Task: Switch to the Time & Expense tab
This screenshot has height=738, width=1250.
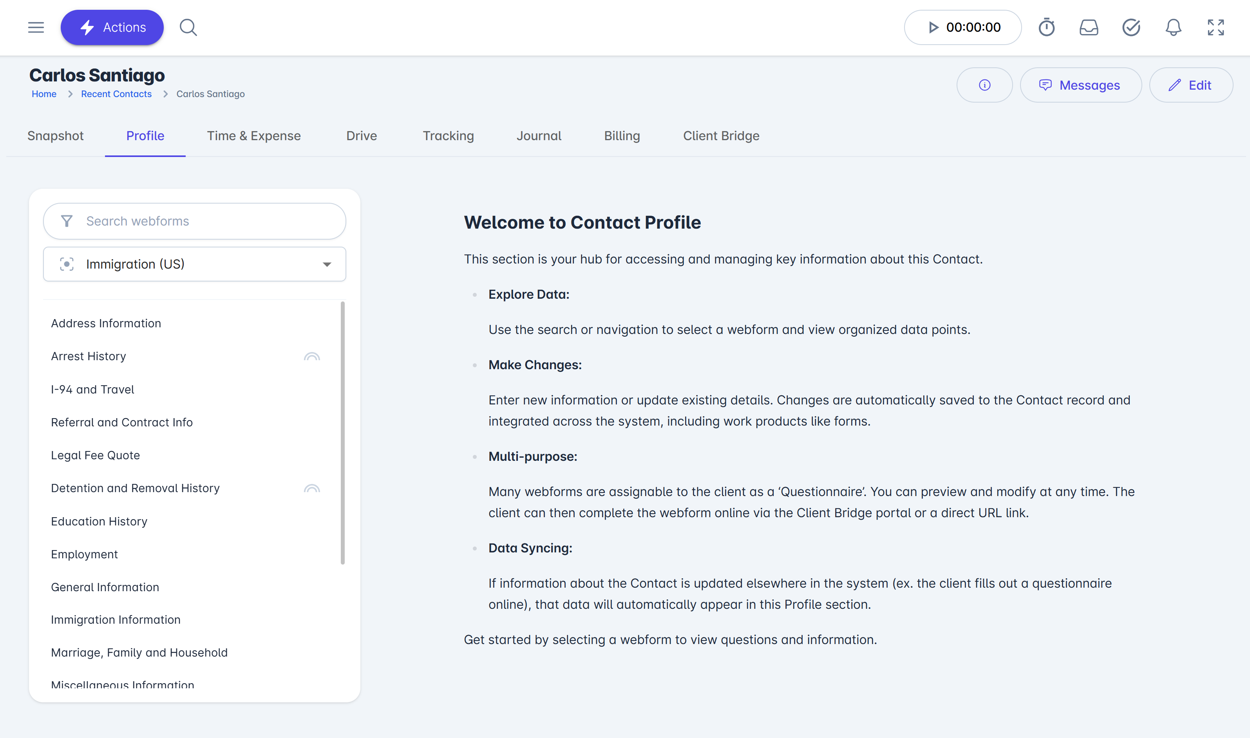Action: pyautogui.click(x=254, y=136)
